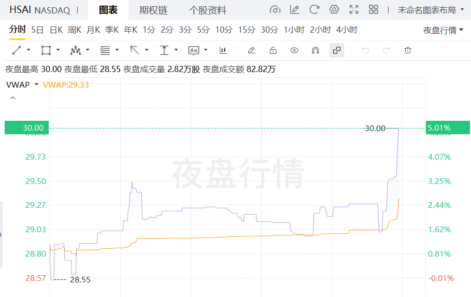471x297 pixels.
Task: Delete drawings with the trash icon
Action: coord(408,50)
